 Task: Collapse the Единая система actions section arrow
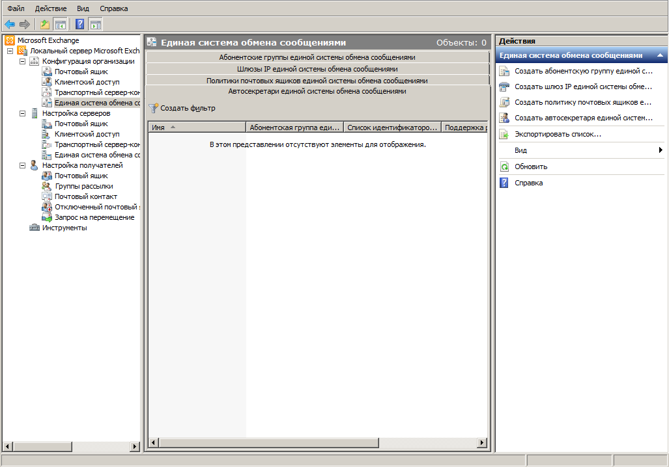pyautogui.click(x=660, y=55)
